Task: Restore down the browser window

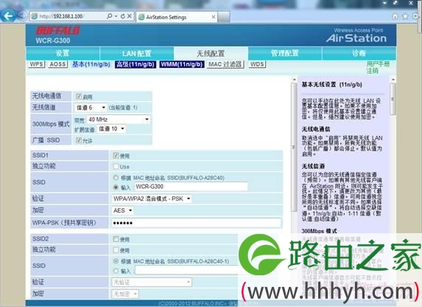Action: [x=395, y=3]
